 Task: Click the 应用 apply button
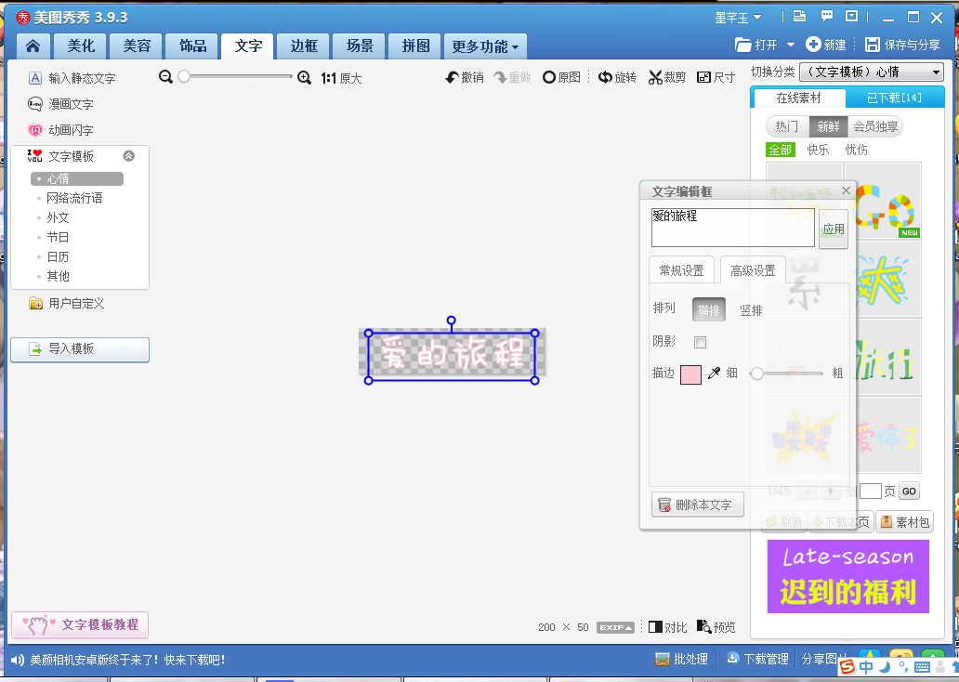pos(833,230)
